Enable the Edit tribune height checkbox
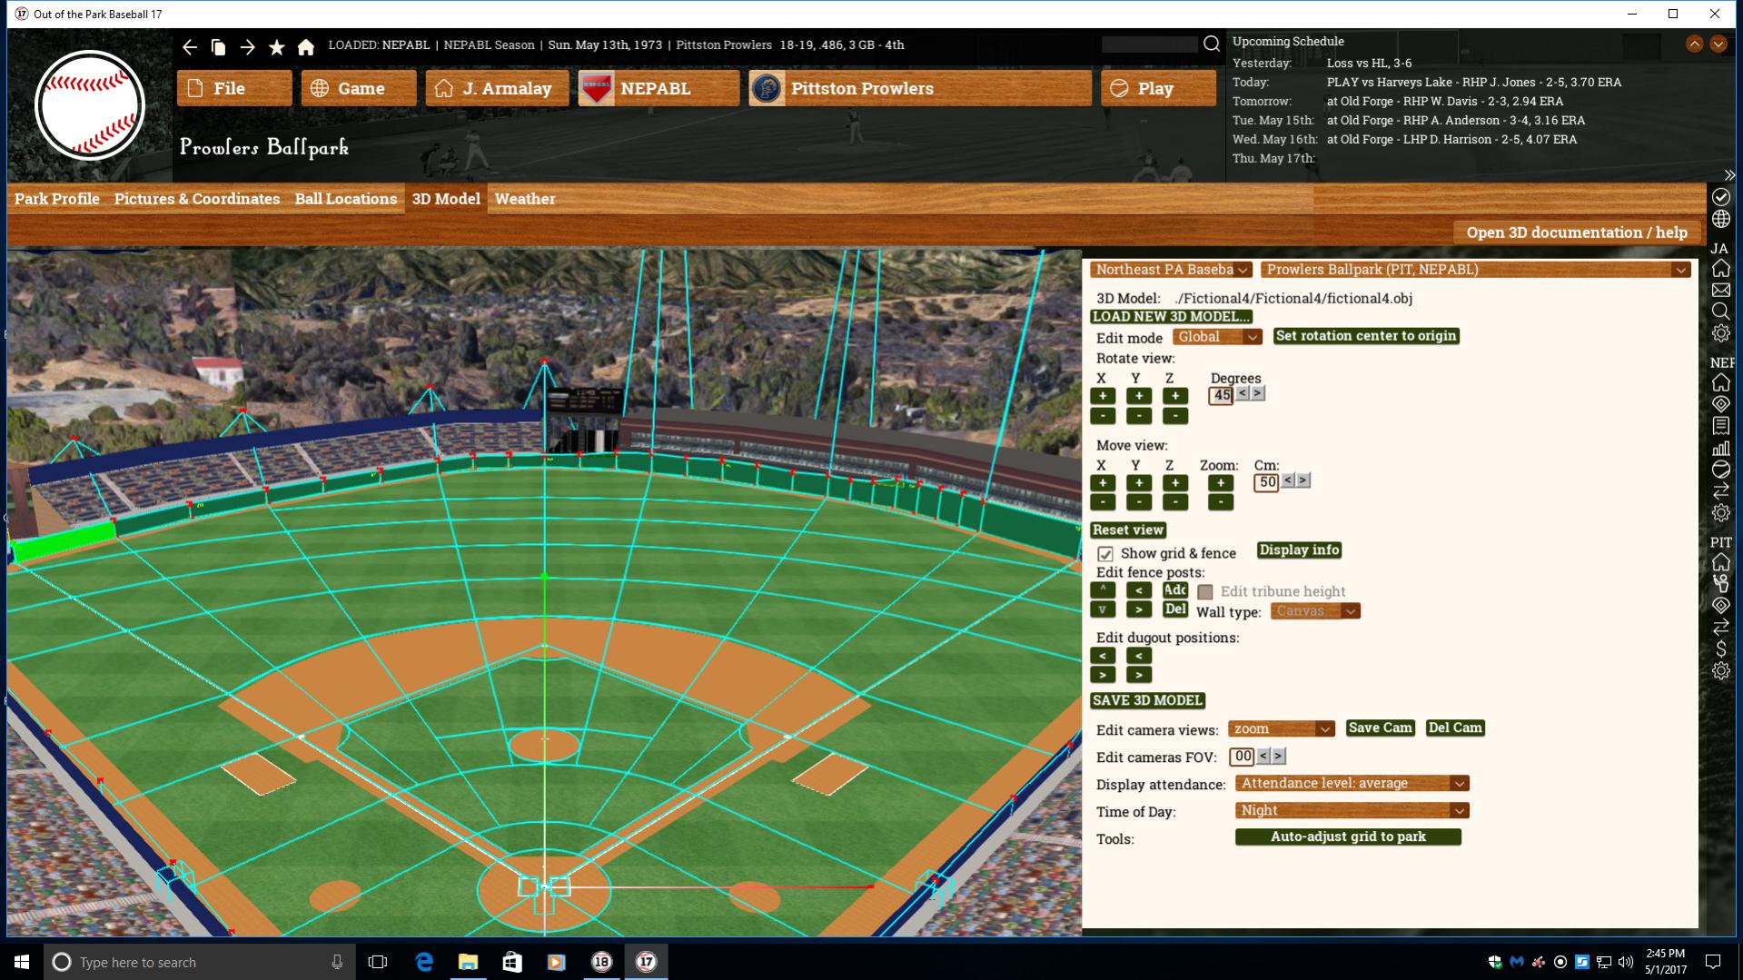The width and height of the screenshot is (1743, 980). [x=1205, y=591]
